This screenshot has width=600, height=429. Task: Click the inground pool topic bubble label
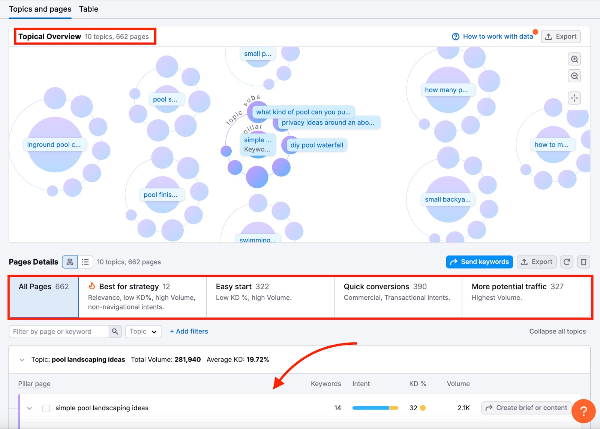tap(54, 145)
